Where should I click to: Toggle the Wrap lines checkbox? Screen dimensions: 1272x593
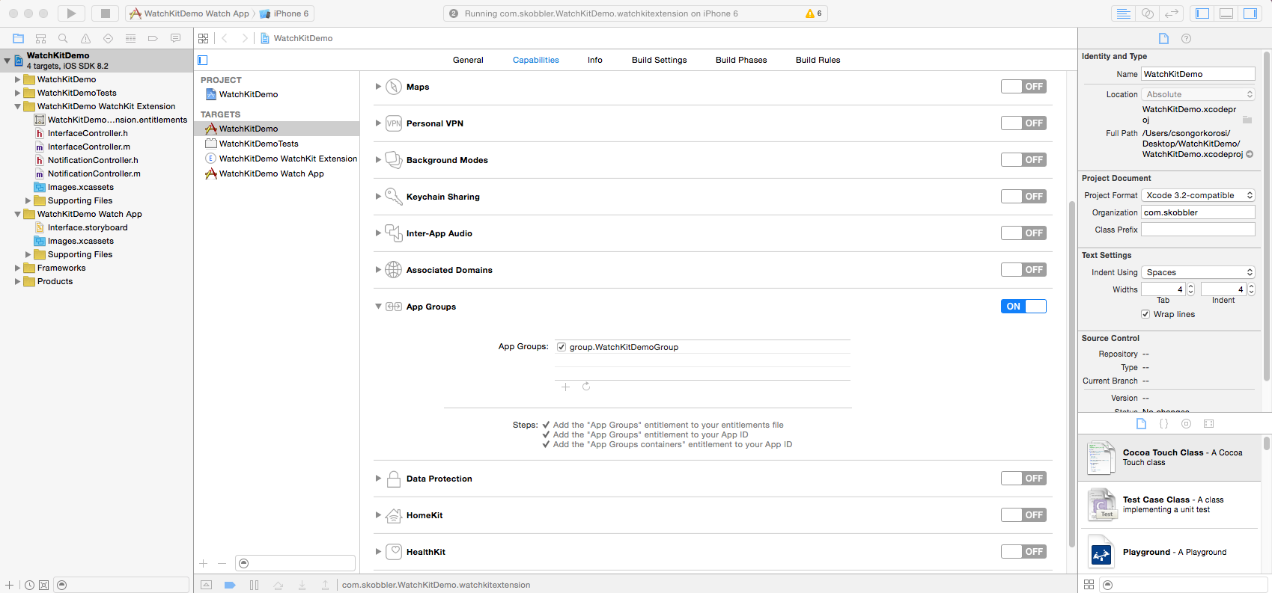coord(1145,314)
